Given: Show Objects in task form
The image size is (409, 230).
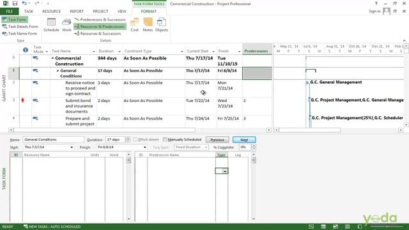Looking at the screenshot, I should point(162,25).
